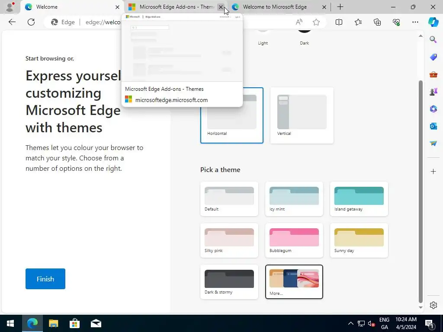Click the scrollbar up arrow
This screenshot has height=332, width=443.
click(421, 35)
